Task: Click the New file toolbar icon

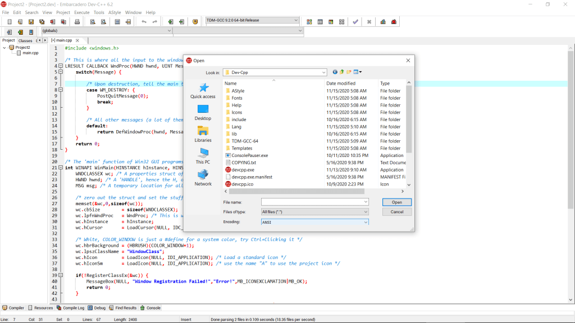Action: (10, 22)
